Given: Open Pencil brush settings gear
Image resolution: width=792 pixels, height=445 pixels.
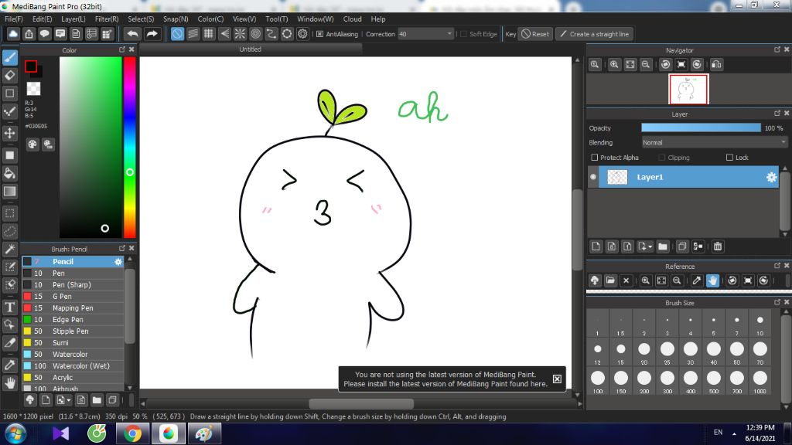Looking at the screenshot, I should pyautogui.click(x=118, y=261).
